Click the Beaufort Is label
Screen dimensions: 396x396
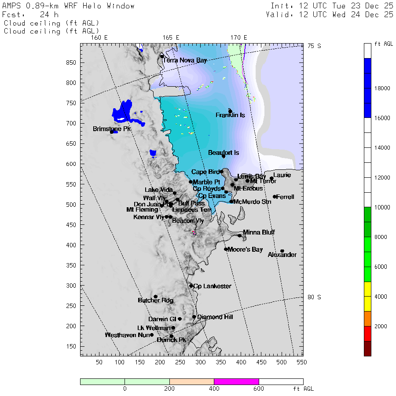tap(223, 153)
